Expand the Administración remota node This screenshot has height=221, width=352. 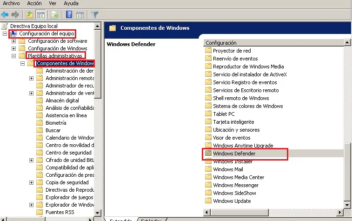pos(32,78)
